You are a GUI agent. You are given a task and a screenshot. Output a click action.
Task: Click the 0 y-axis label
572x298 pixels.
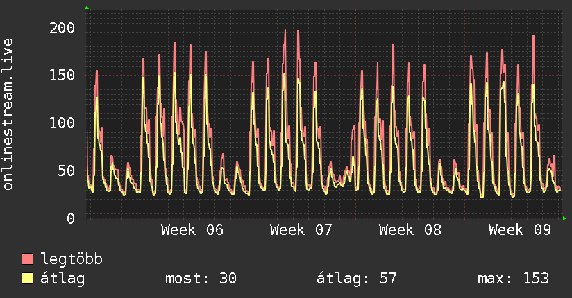[71, 218]
